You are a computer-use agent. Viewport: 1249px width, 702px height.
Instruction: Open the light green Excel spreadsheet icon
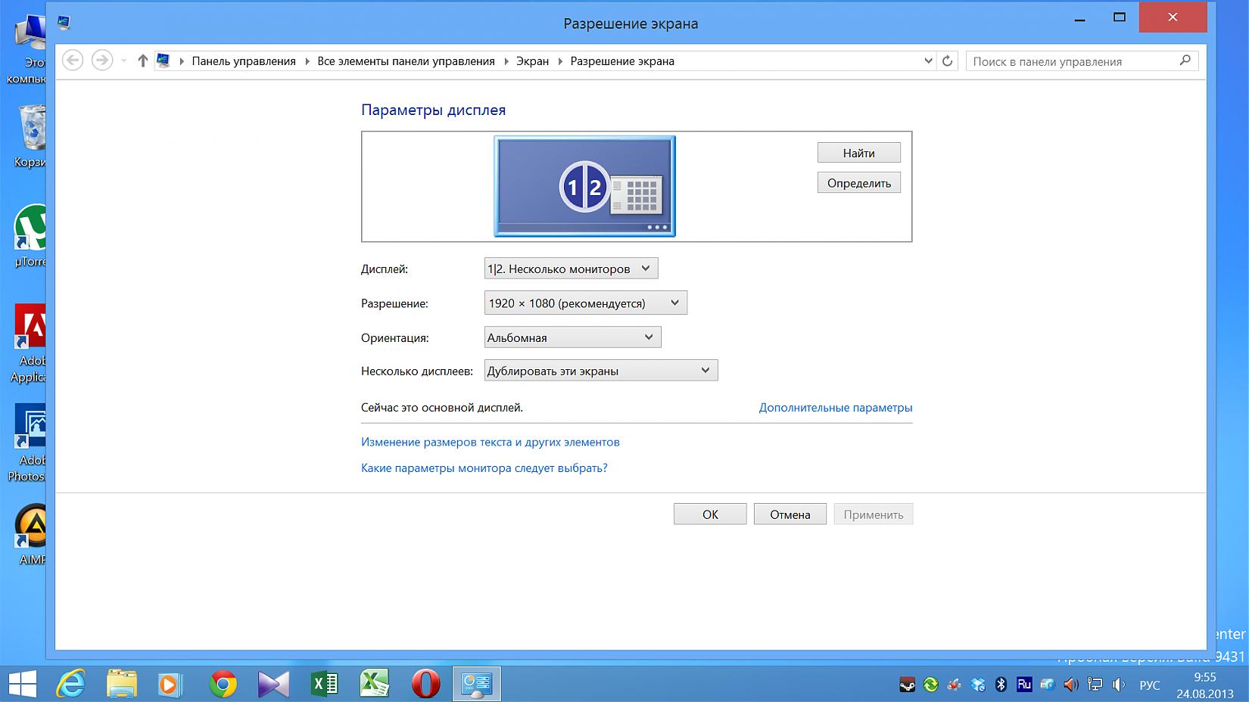coord(375,685)
